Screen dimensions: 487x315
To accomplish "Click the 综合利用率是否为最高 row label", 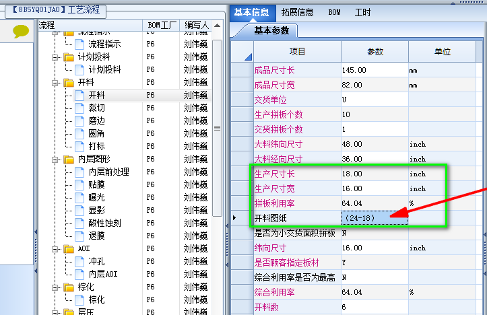I will 295,277.
